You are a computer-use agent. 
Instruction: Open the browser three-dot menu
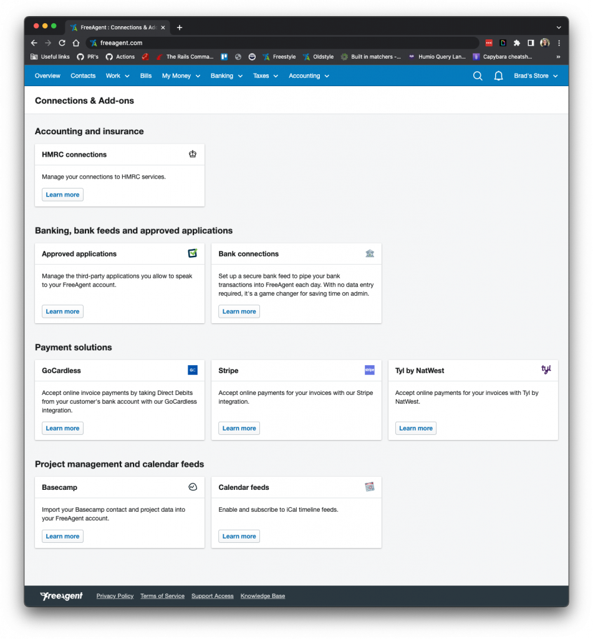click(559, 43)
